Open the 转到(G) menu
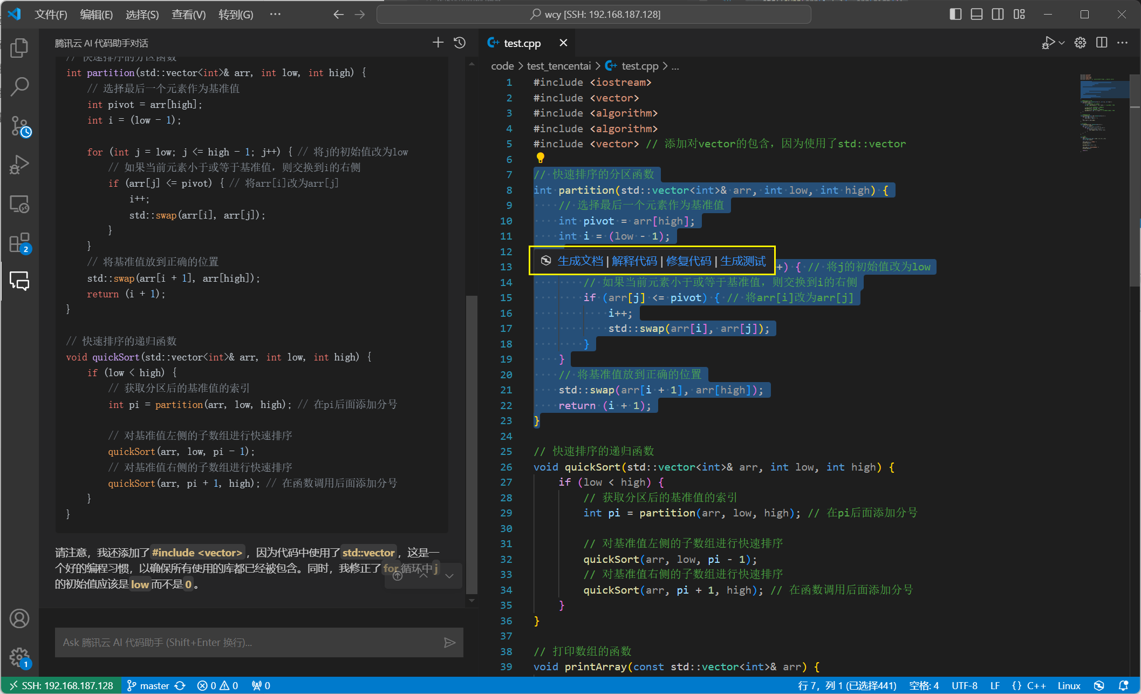 pos(236,15)
